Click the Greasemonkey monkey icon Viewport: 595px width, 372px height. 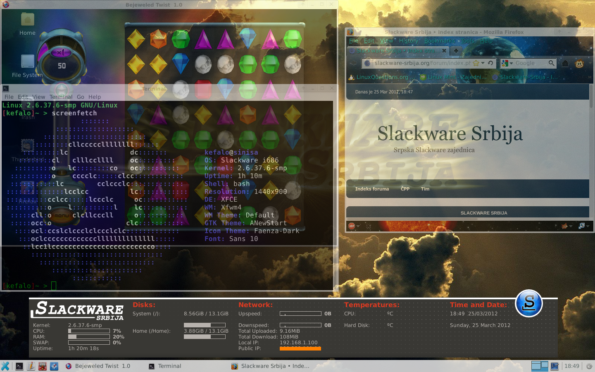point(580,63)
